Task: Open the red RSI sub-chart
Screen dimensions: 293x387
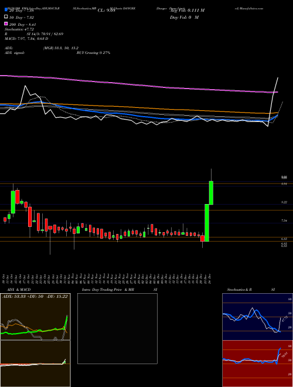Action: click(x=257, y=364)
